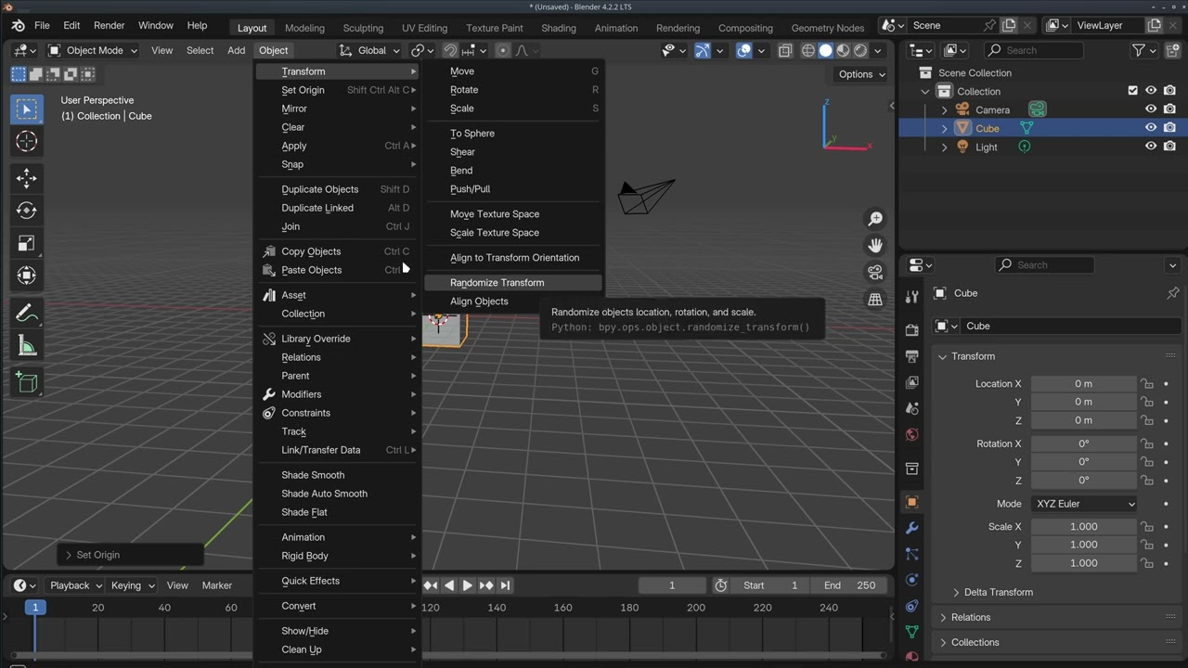Disable Camera in renders icon

point(1169,109)
